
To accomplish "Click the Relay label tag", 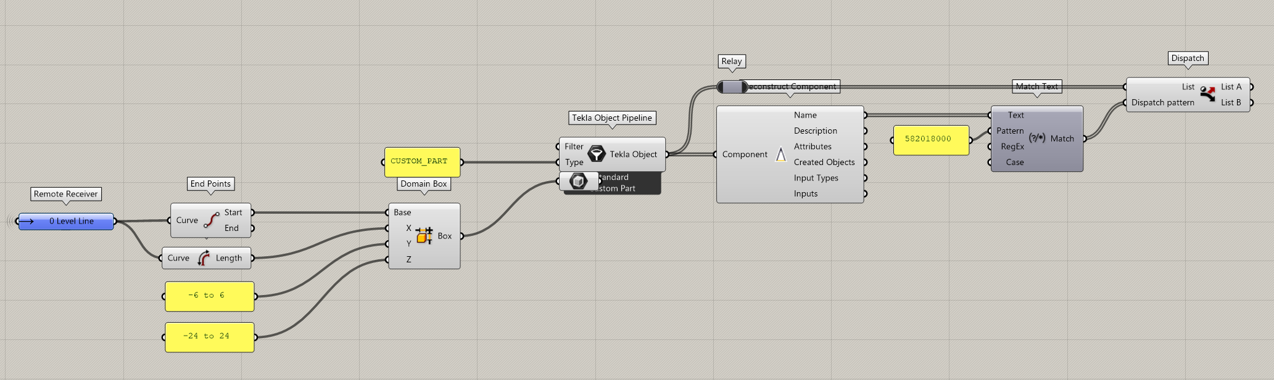I will (x=732, y=61).
